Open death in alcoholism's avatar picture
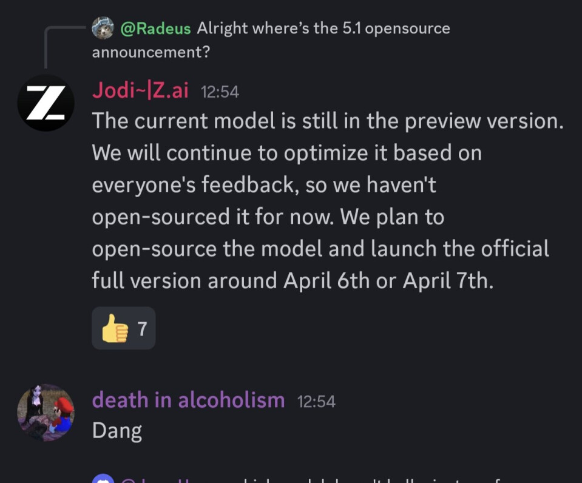 point(46,413)
